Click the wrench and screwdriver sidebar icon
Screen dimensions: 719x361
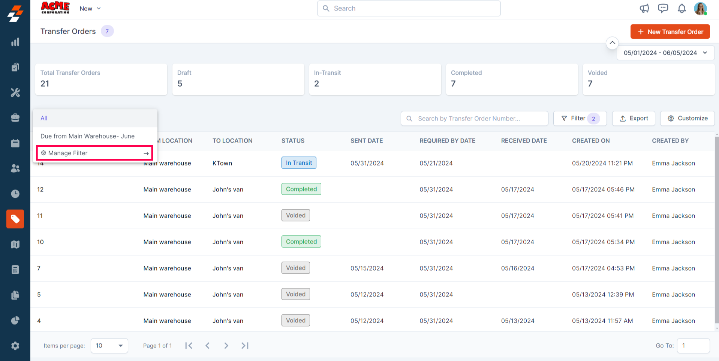click(x=15, y=92)
